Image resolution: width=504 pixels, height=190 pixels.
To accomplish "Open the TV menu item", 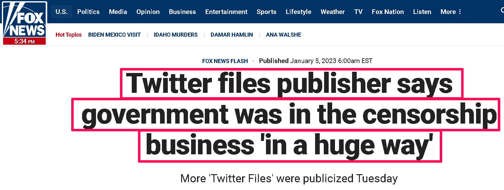I will coord(358,12).
